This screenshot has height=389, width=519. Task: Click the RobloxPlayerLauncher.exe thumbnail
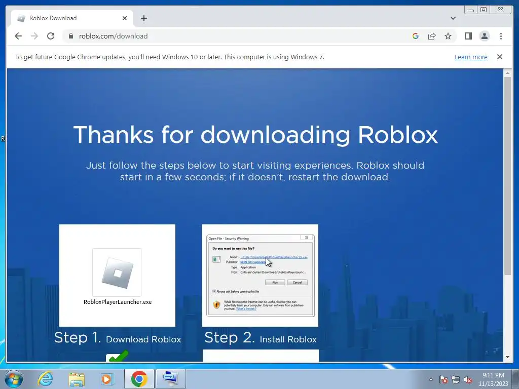[117, 276]
